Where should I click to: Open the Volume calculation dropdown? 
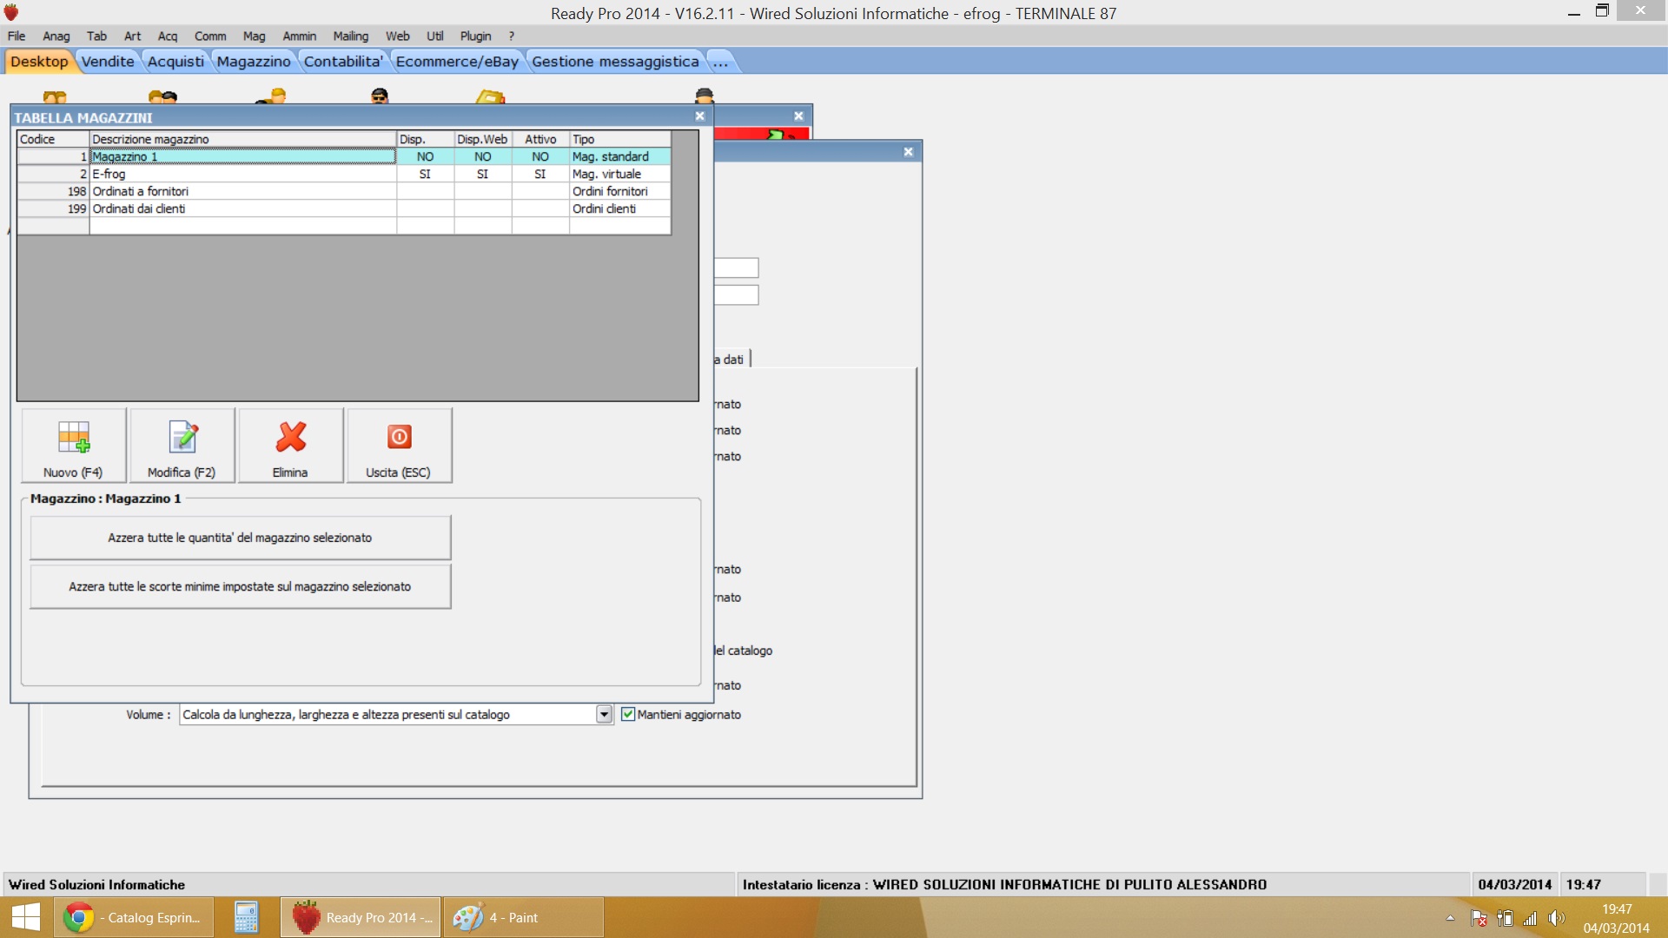click(x=604, y=714)
